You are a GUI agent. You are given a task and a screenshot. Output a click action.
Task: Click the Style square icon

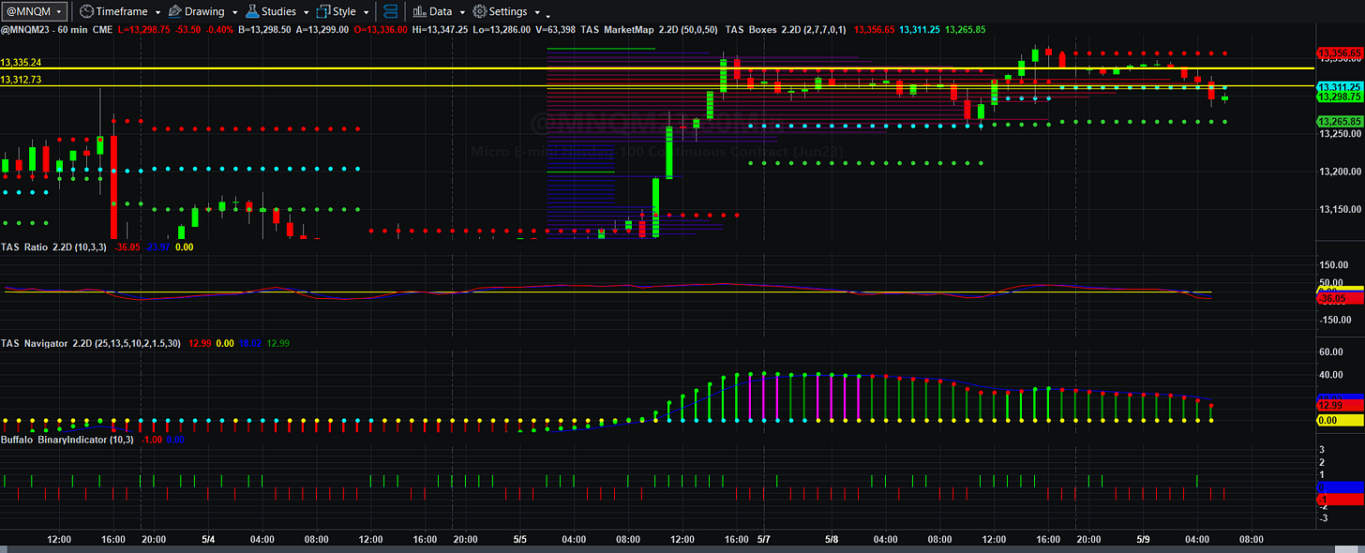[323, 12]
